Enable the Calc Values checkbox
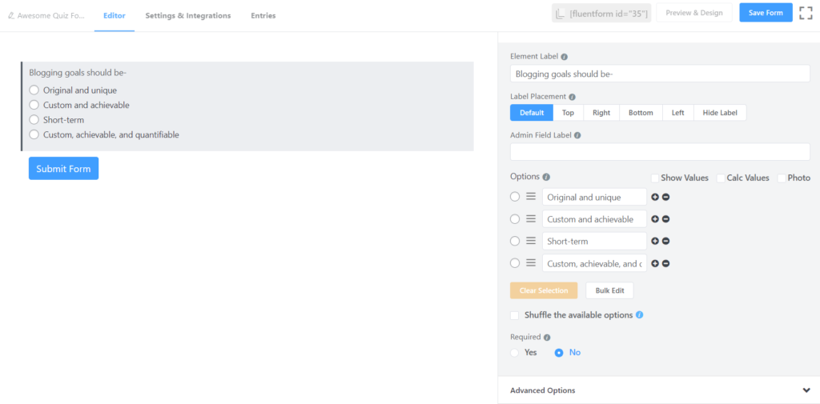 (721, 178)
